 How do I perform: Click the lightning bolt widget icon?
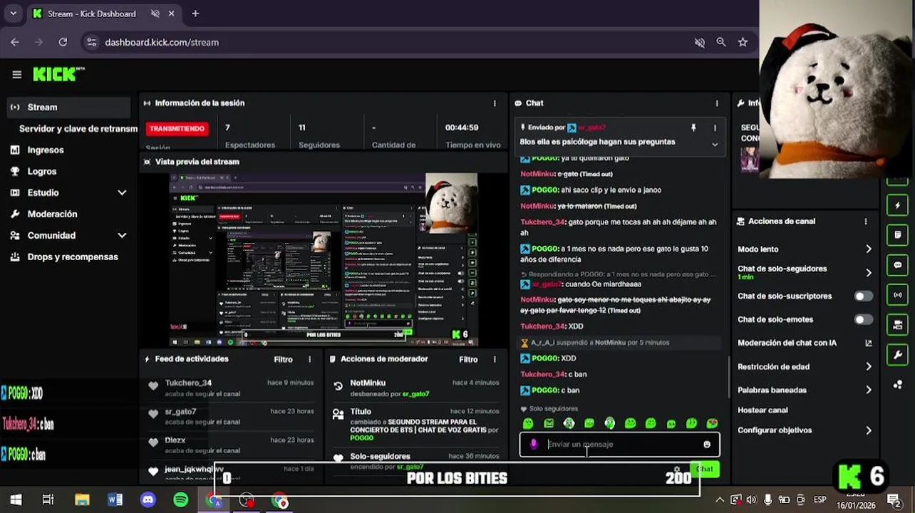pos(898,206)
